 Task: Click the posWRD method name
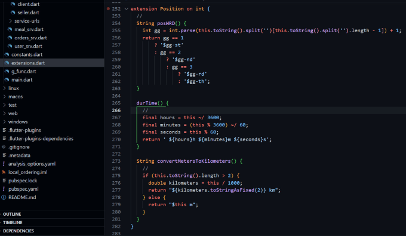click(x=166, y=23)
